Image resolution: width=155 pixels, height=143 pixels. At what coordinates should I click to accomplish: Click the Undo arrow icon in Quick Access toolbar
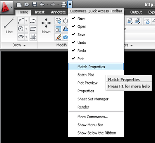pos(42,5)
